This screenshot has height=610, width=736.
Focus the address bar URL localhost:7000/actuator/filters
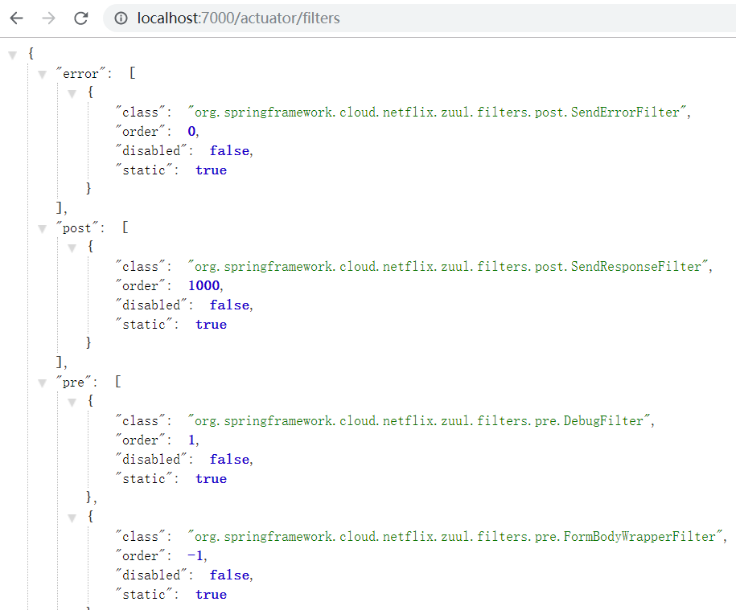[238, 18]
